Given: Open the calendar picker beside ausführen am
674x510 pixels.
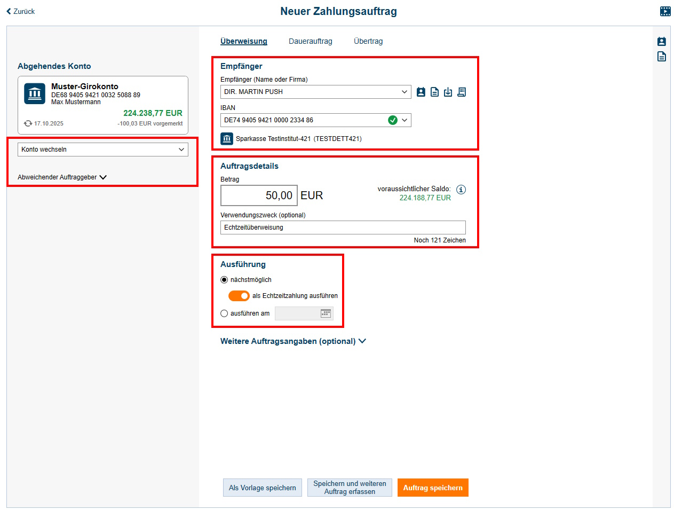Looking at the screenshot, I should click(x=326, y=313).
